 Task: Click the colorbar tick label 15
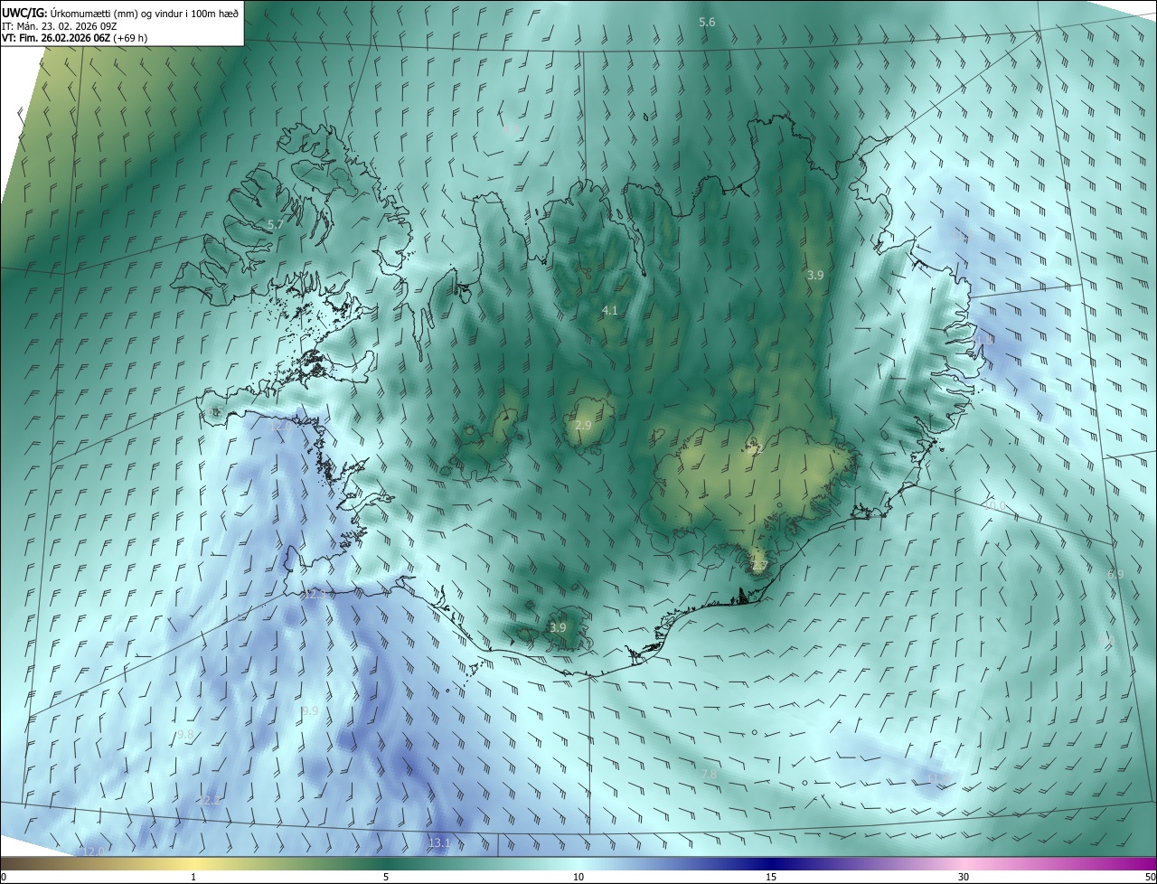click(x=771, y=877)
